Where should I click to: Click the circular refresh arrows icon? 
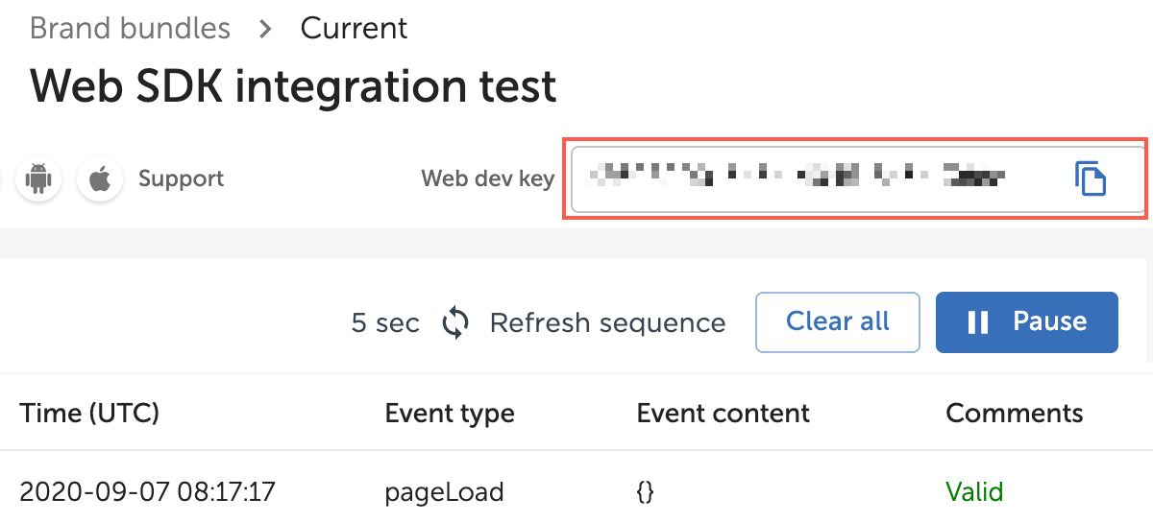click(455, 323)
